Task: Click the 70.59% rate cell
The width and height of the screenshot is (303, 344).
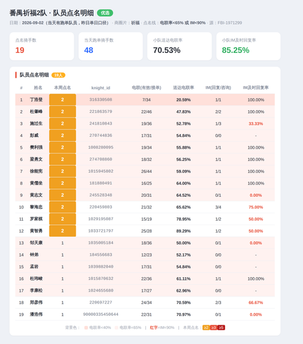Action: tap(183, 303)
